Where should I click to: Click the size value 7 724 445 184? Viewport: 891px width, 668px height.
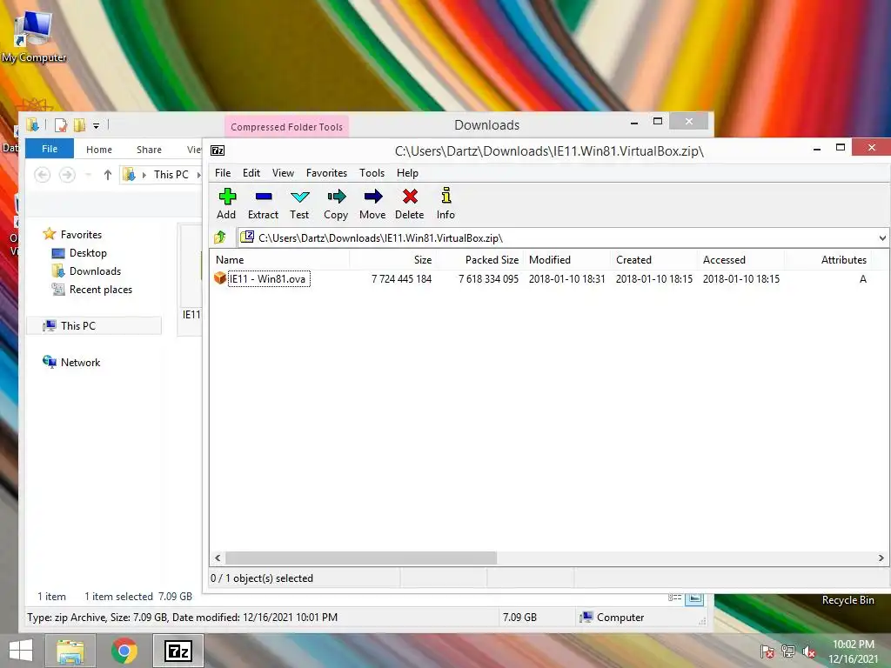pos(402,279)
